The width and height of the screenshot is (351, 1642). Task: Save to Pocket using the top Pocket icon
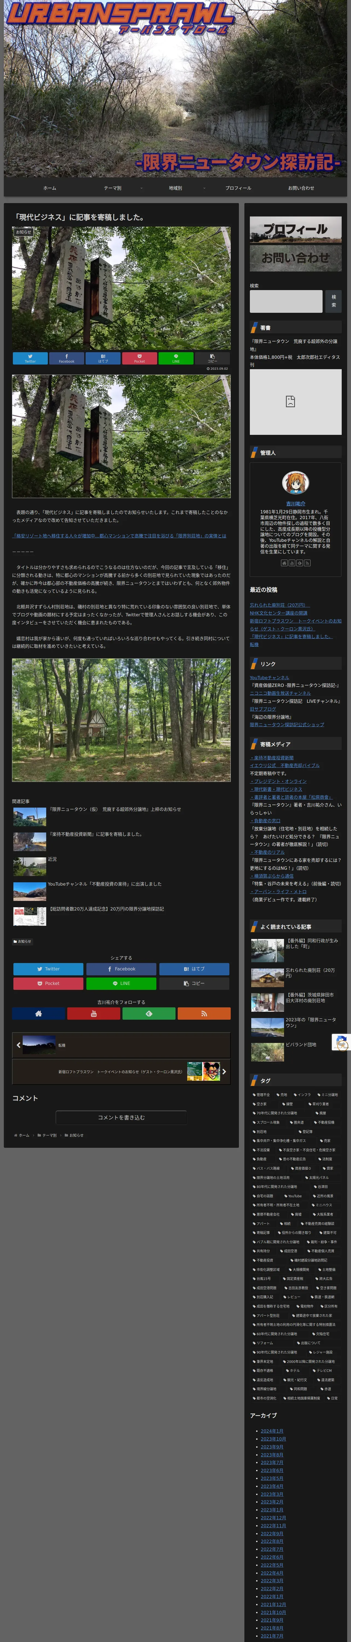click(x=139, y=358)
